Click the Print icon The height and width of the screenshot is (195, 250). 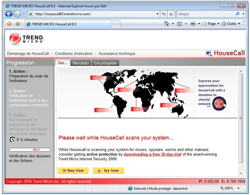pyautogui.click(x=193, y=24)
